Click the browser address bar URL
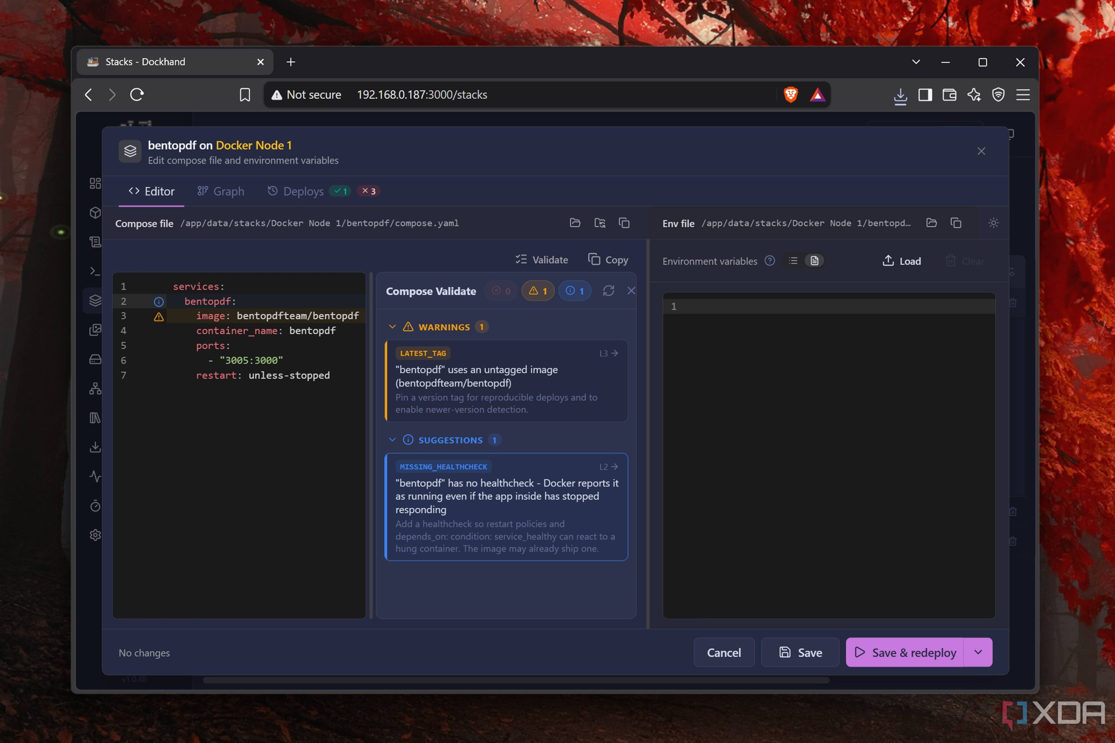The image size is (1115, 743). point(422,95)
